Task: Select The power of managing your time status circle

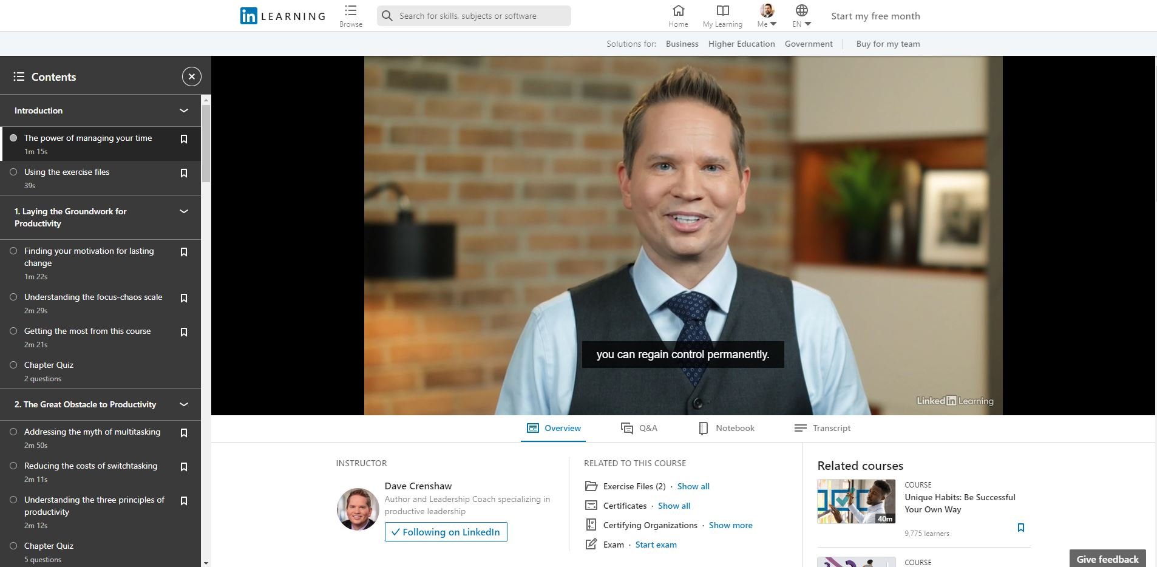Action: tap(13, 138)
